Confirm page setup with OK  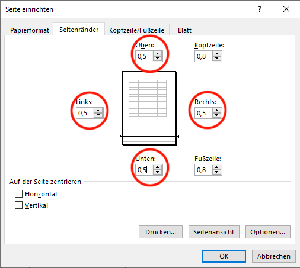pyautogui.click(x=224, y=256)
